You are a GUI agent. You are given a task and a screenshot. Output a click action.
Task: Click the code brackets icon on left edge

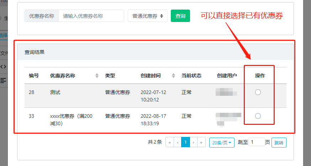3,67
